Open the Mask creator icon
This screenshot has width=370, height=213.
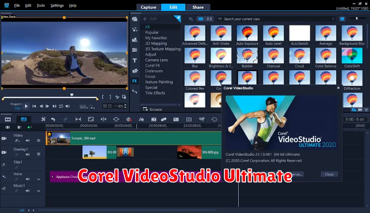[214, 120]
